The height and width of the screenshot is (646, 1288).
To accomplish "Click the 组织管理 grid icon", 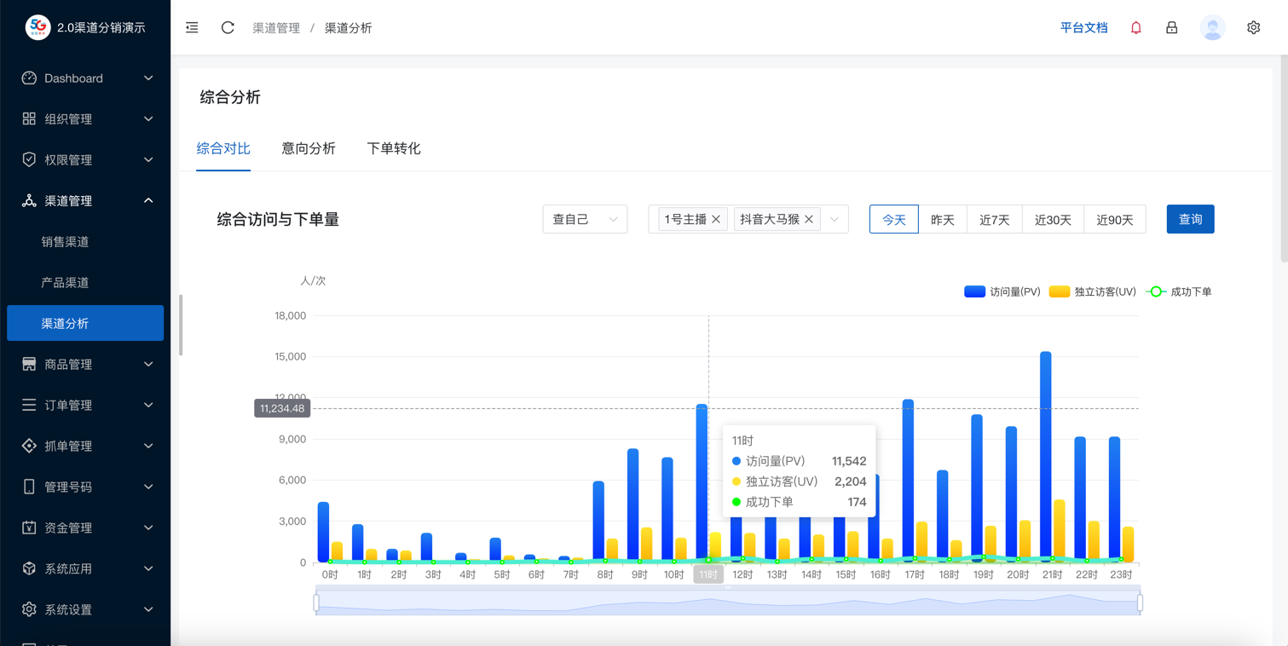I will click(x=28, y=118).
